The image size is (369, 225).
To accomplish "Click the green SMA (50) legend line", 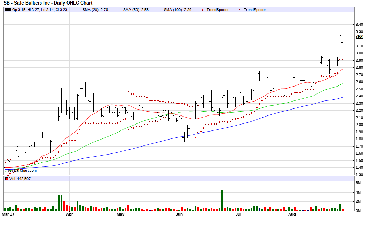I will pyautogui.click(x=119, y=10).
